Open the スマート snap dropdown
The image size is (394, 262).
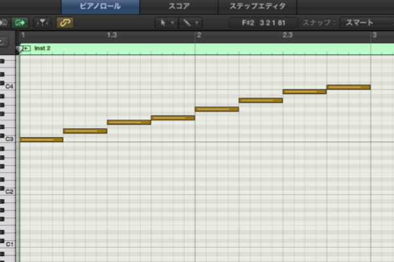(367, 23)
